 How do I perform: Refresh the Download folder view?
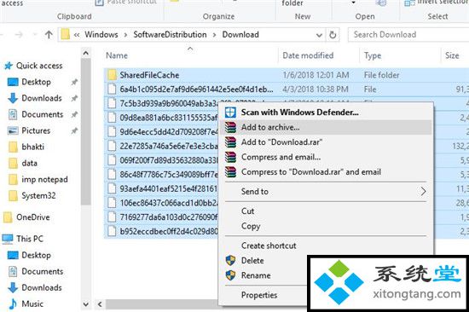(x=333, y=35)
